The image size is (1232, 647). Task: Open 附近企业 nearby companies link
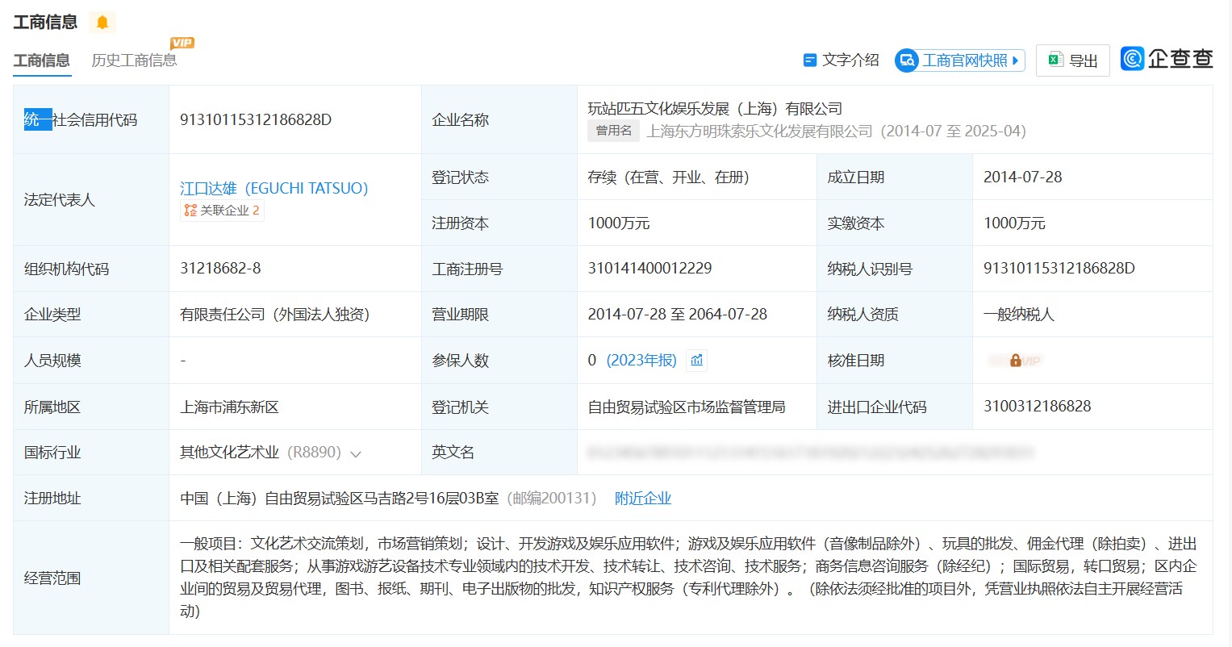(x=643, y=499)
